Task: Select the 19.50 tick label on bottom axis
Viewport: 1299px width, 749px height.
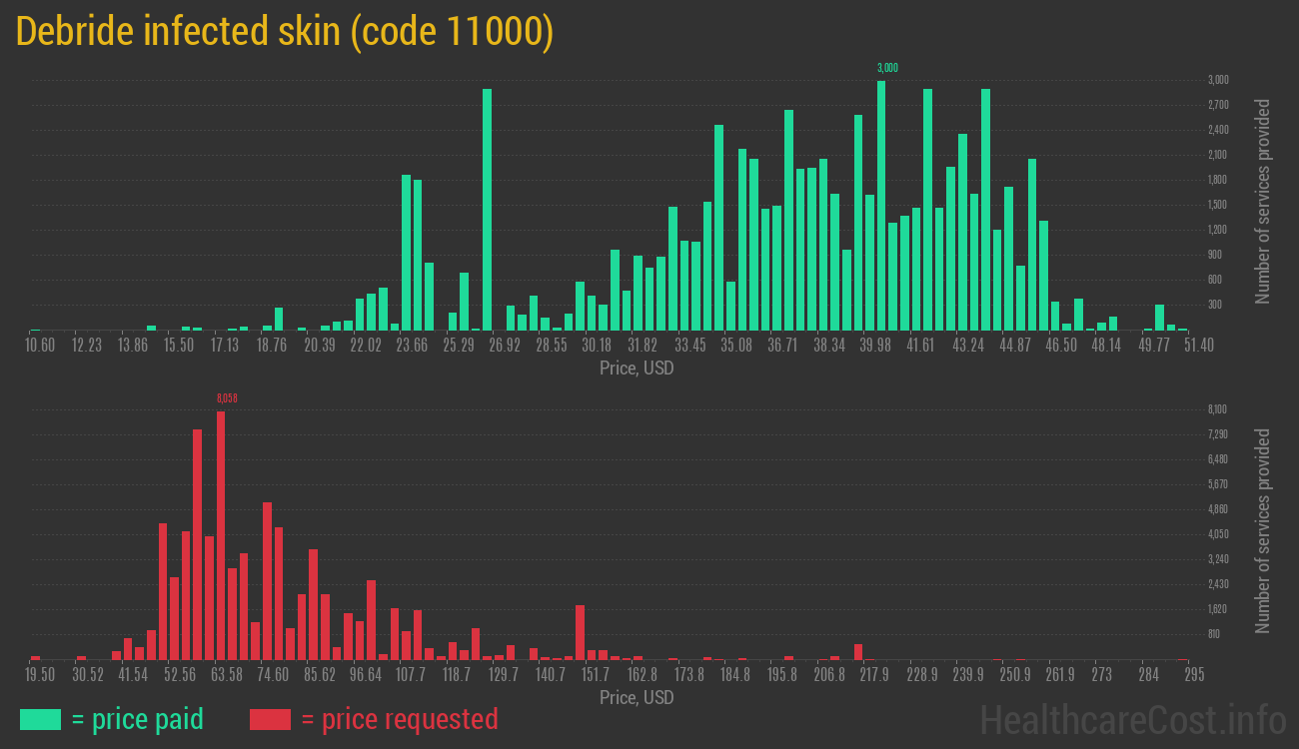Action: coord(38,674)
